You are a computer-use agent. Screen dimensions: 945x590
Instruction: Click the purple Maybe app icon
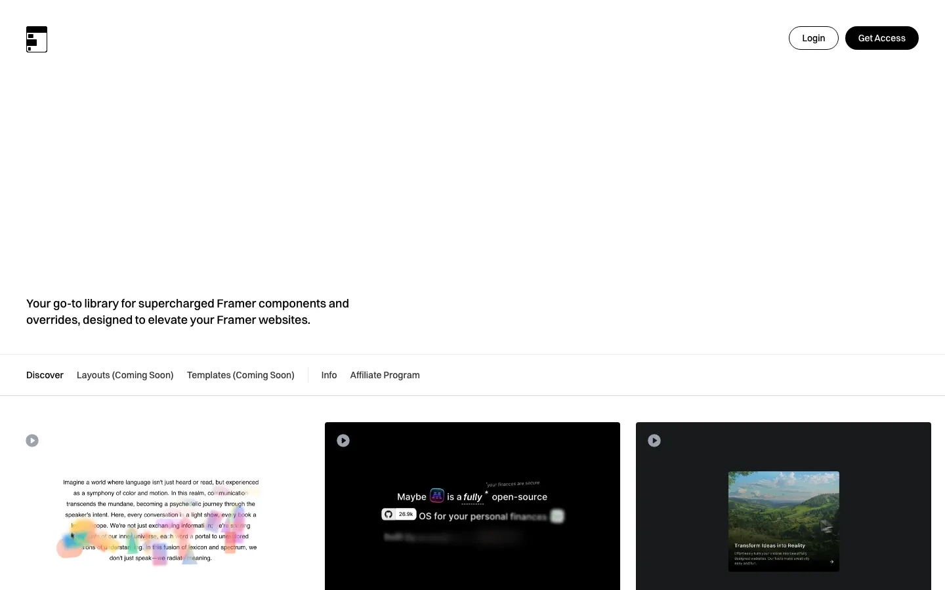click(437, 496)
